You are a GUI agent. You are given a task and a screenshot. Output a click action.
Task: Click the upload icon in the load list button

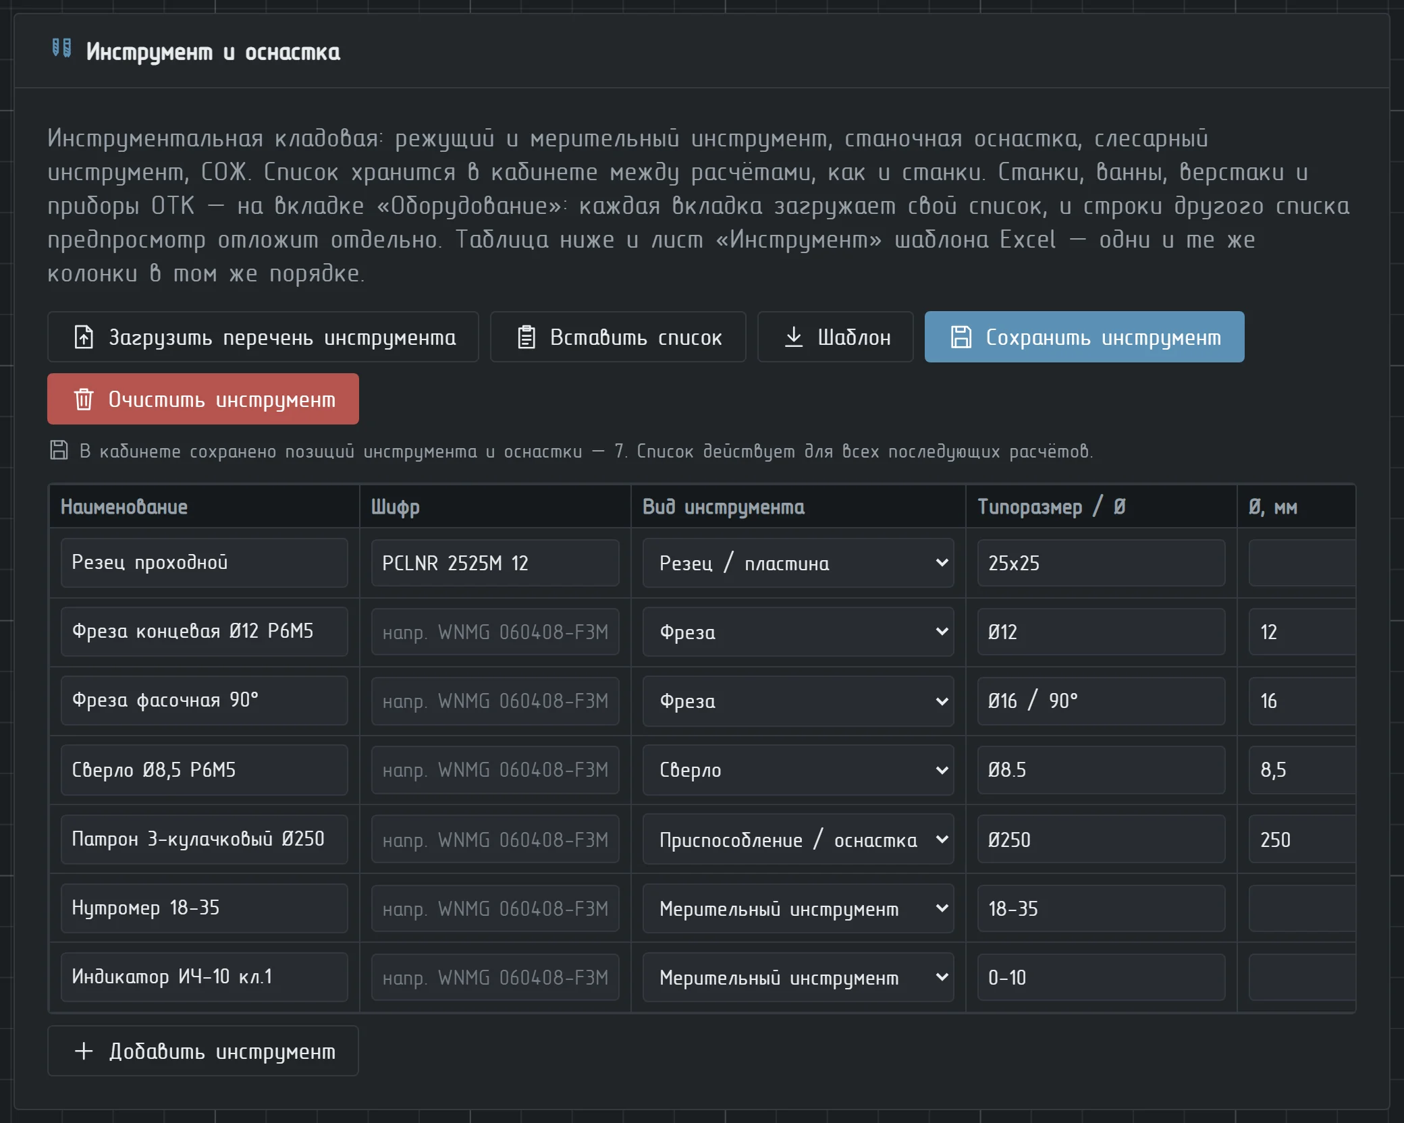pos(84,337)
